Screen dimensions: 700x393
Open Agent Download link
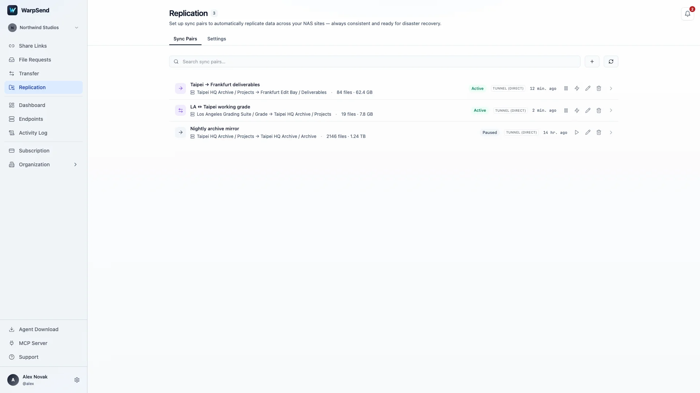[x=44, y=329]
